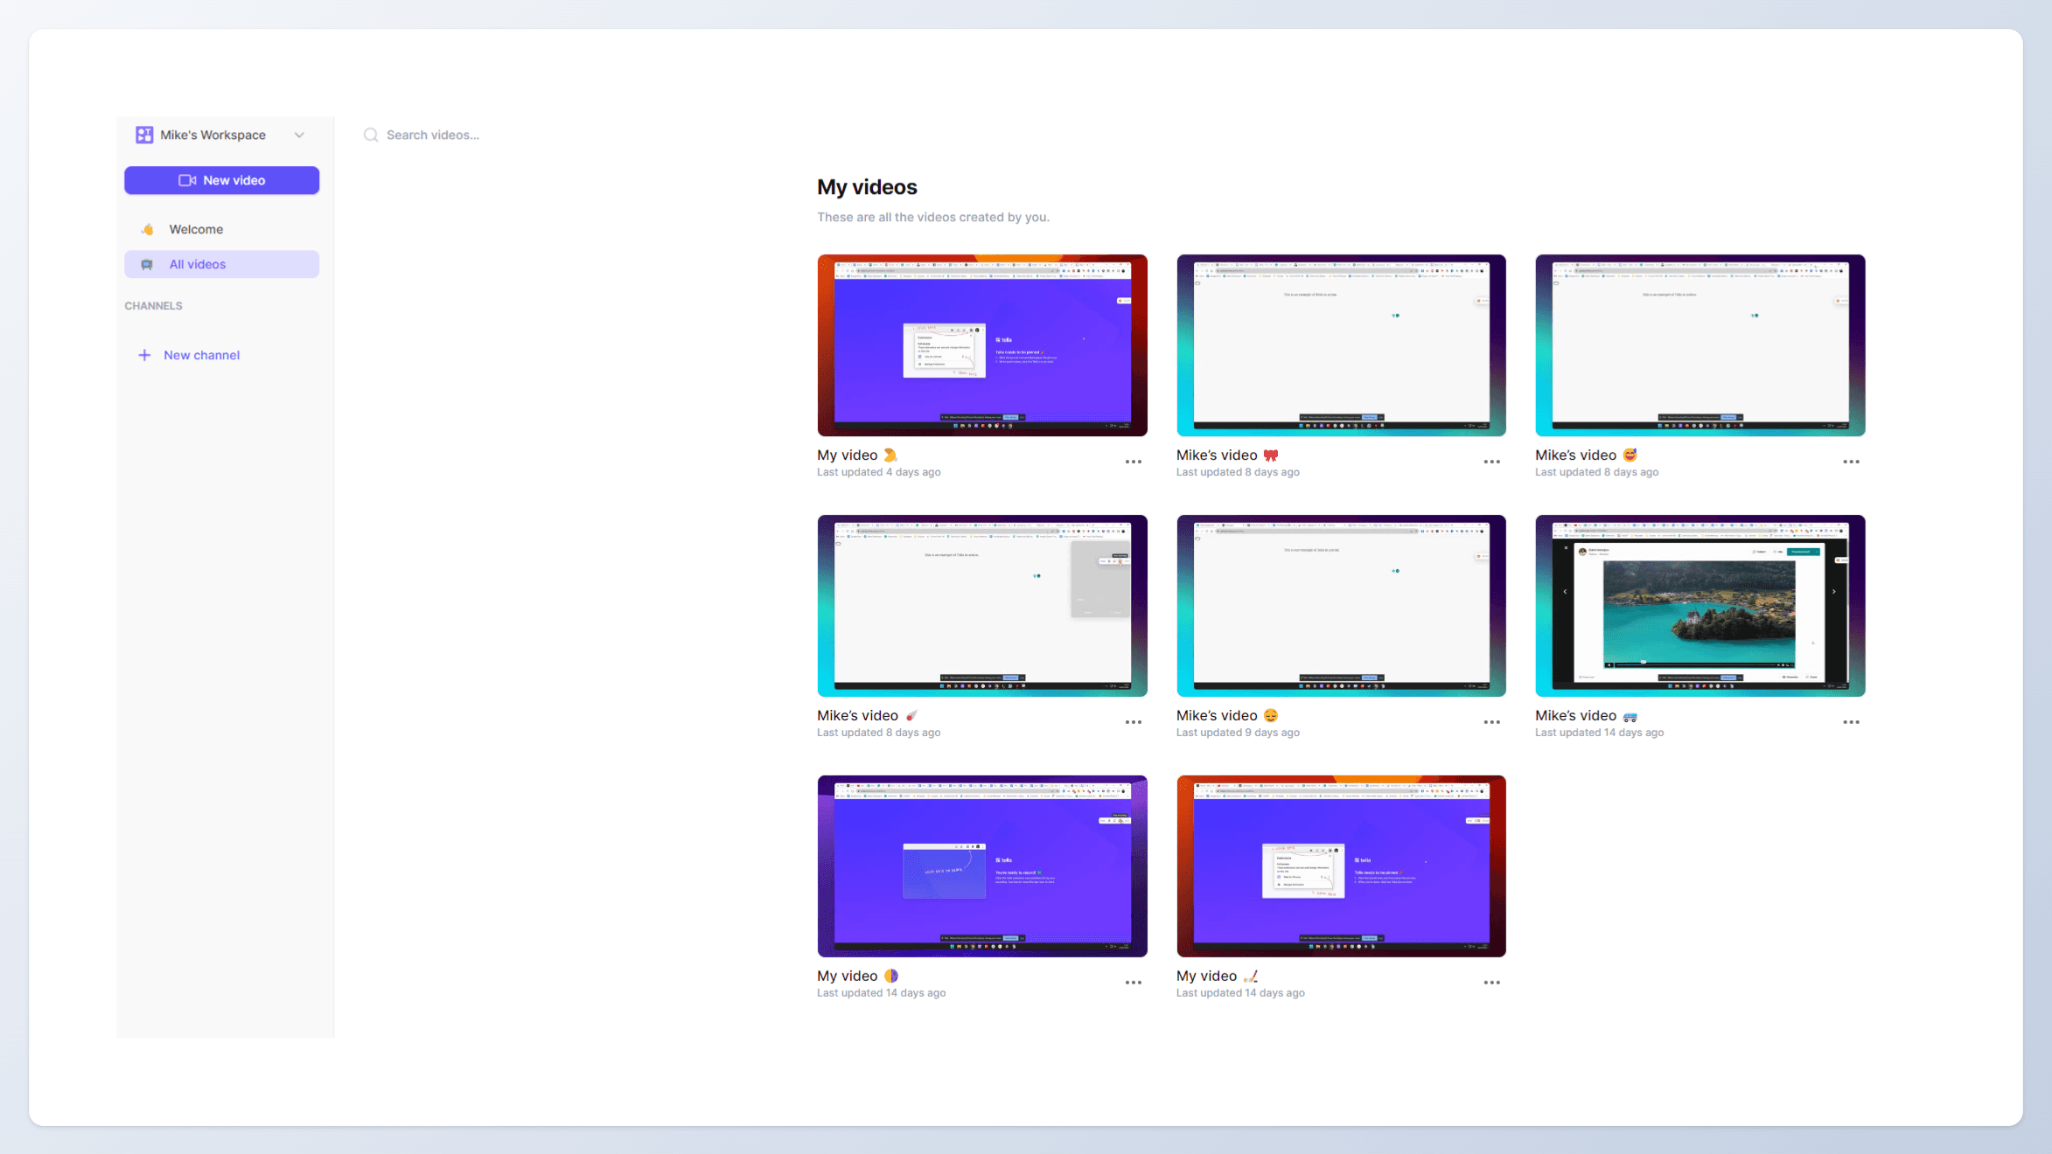Image resolution: width=2052 pixels, height=1154 pixels.
Task: Open options menu for Mike's video with guitar emoji
Action: pos(1133,722)
